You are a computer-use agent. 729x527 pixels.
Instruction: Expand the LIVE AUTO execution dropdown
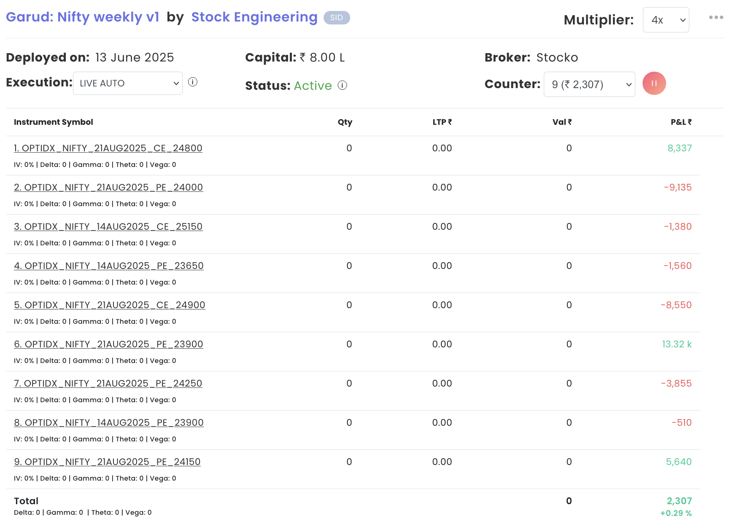point(128,83)
